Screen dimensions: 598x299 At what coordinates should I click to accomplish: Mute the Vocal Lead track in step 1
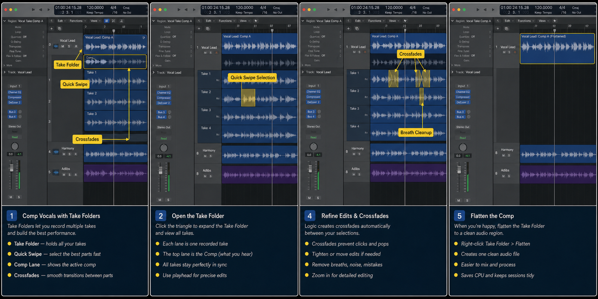coord(62,46)
